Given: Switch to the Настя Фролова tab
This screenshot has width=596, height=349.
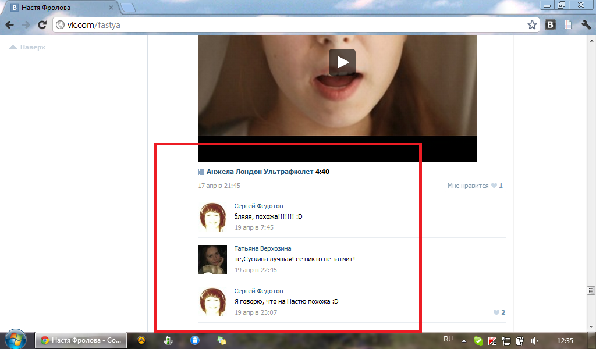Looking at the screenshot, I should 62,7.
